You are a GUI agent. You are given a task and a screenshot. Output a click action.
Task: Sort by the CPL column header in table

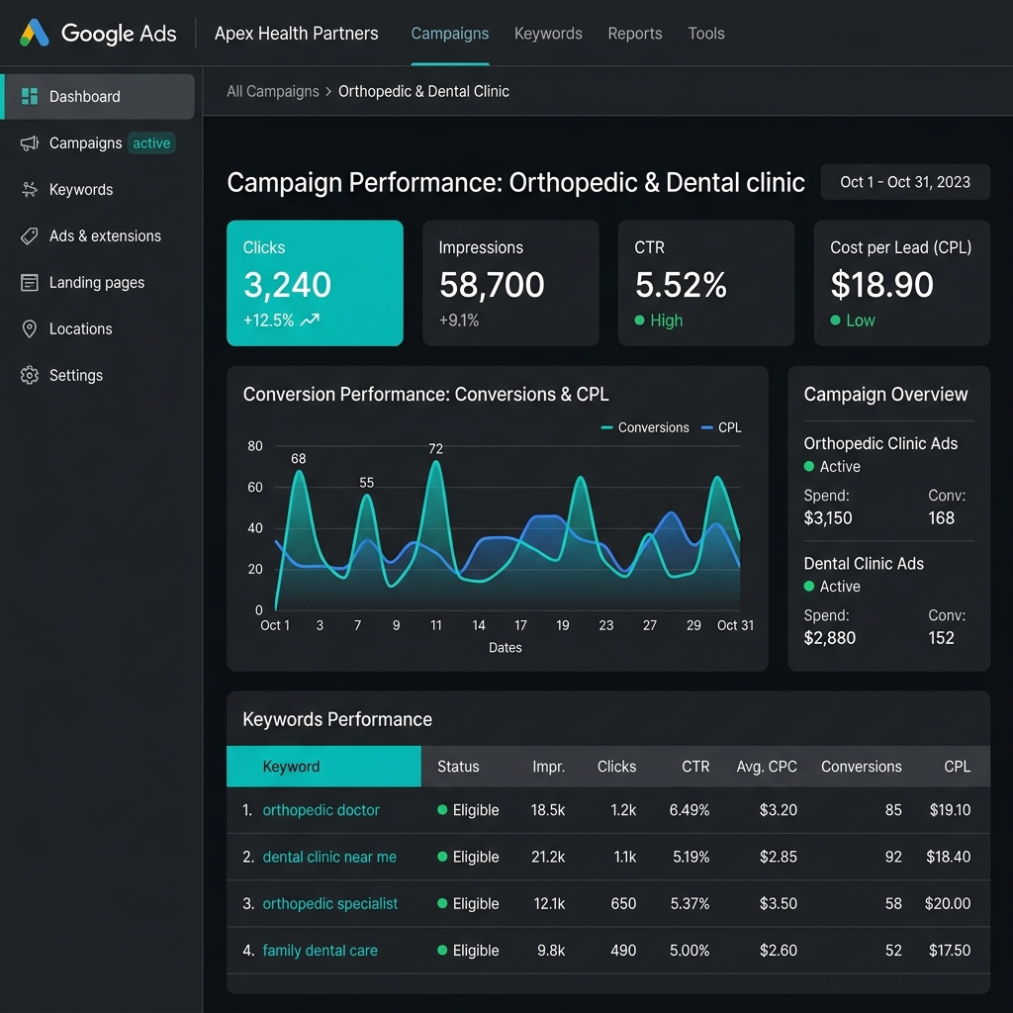coord(957,767)
